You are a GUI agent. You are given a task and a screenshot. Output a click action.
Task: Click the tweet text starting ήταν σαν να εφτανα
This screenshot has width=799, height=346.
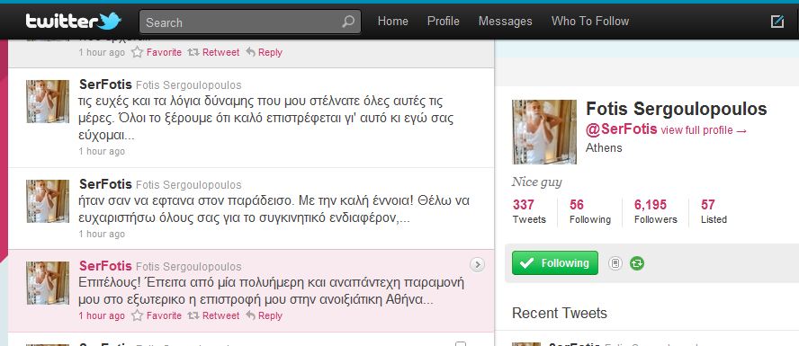(274, 209)
